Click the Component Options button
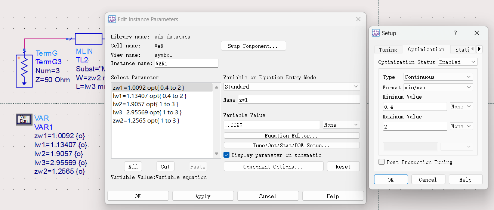Screen dimensions: 494x210 (274, 166)
